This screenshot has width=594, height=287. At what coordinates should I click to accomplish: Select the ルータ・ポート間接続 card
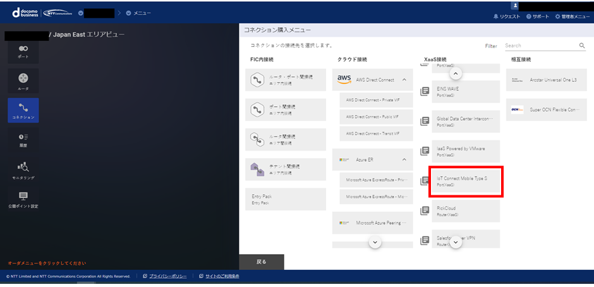286,80
